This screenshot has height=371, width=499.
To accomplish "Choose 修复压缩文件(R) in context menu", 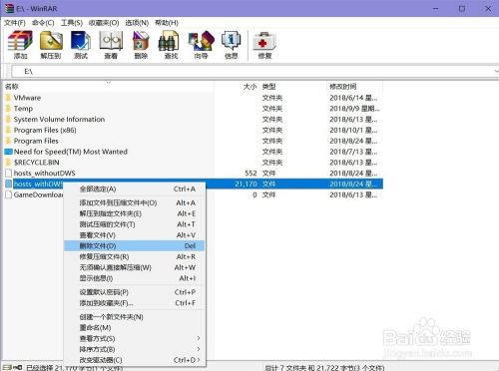I will pos(135,256).
